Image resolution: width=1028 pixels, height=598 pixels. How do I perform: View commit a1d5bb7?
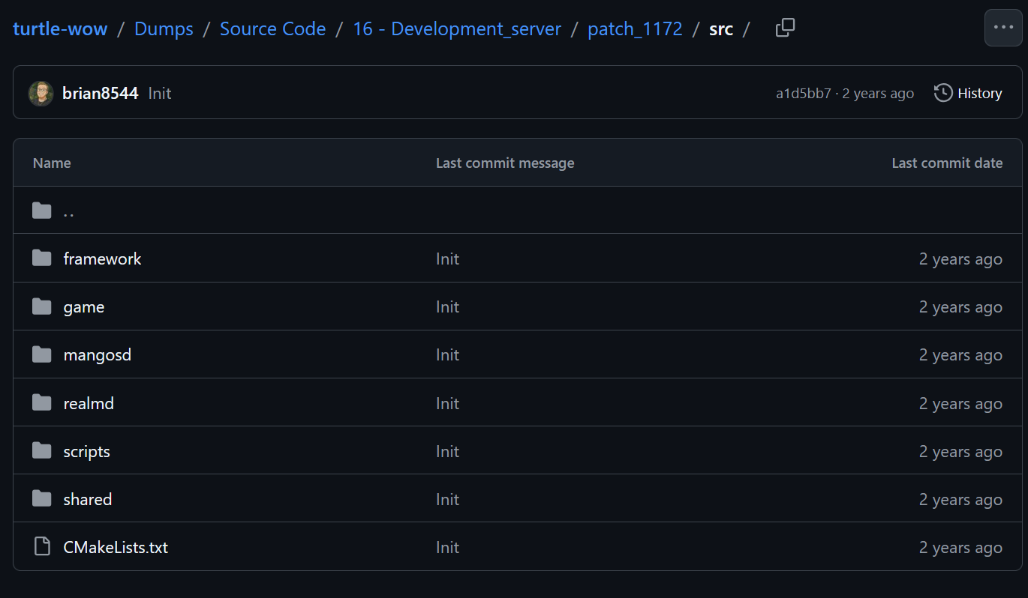click(x=804, y=93)
